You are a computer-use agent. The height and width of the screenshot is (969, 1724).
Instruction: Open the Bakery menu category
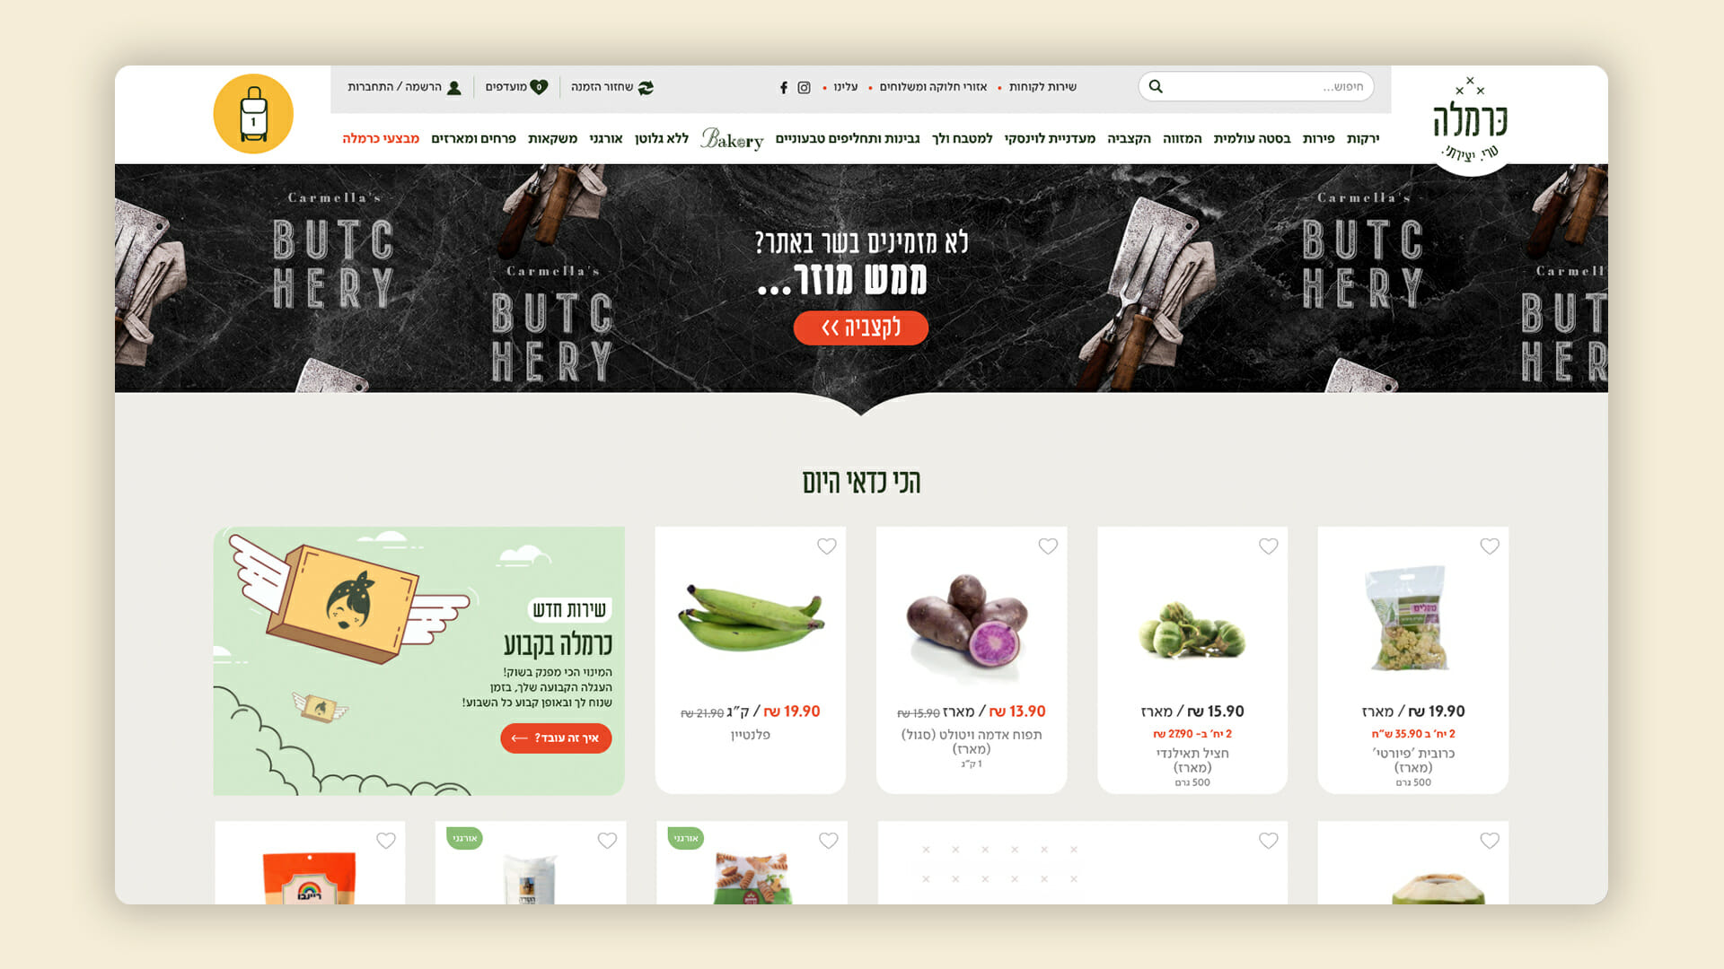[732, 138]
